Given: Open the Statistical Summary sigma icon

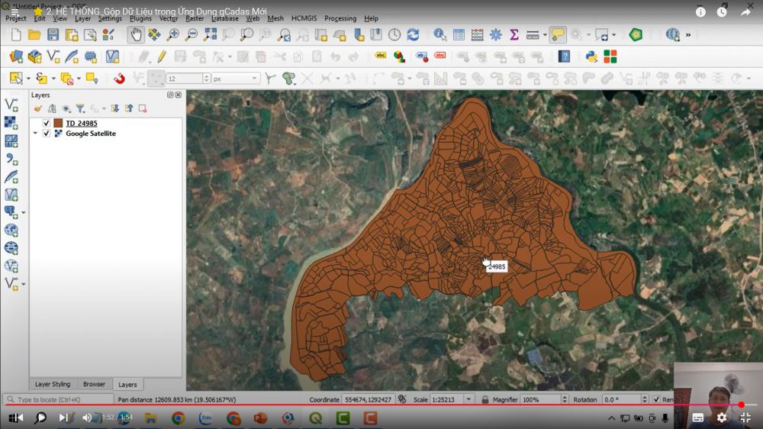Looking at the screenshot, I should click(x=514, y=34).
